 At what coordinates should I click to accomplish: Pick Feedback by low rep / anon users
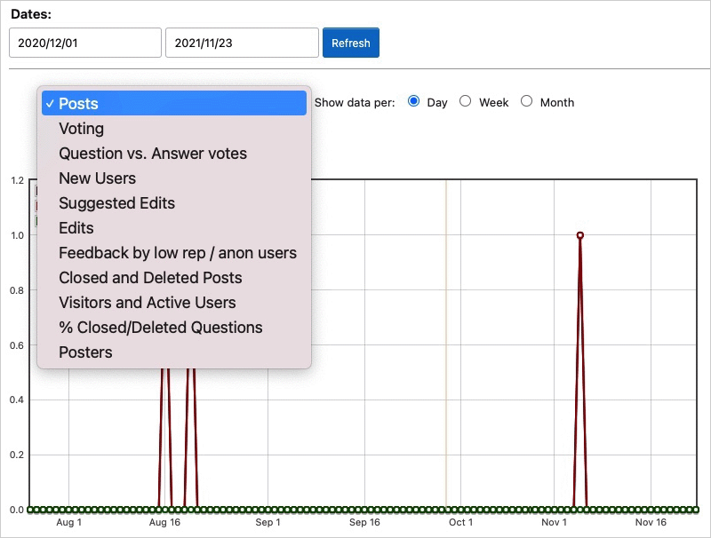(178, 253)
